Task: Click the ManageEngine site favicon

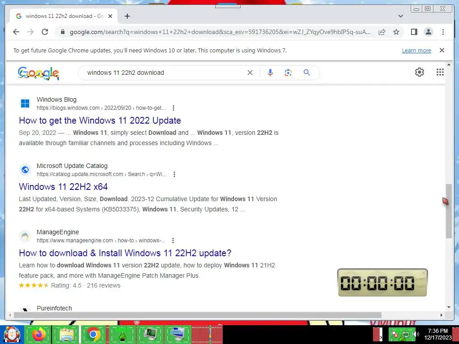Action: (x=25, y=236)
